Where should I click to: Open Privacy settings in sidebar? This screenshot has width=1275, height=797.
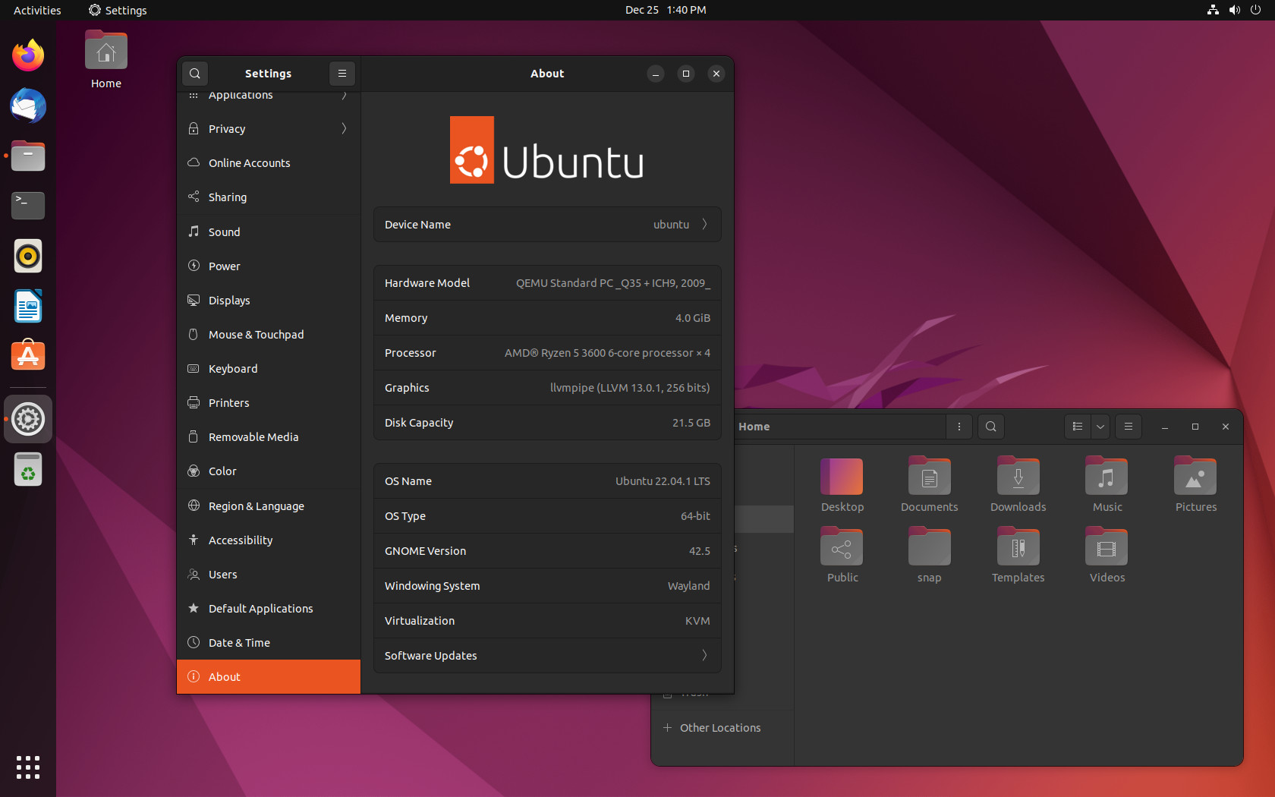[269, 129]
